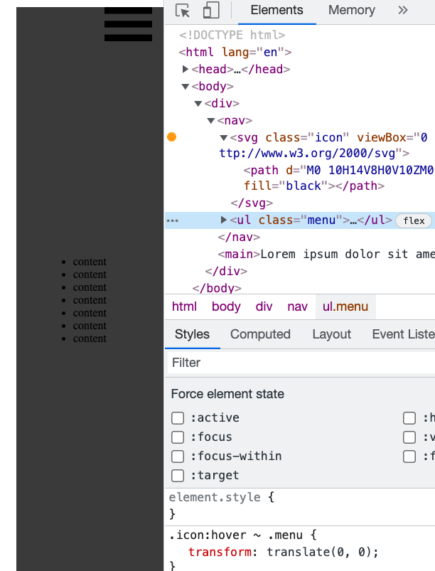Viewport: 435px width, 571px height.
Task: Check the cut-off checkbox right of :active
Action: 409,418
